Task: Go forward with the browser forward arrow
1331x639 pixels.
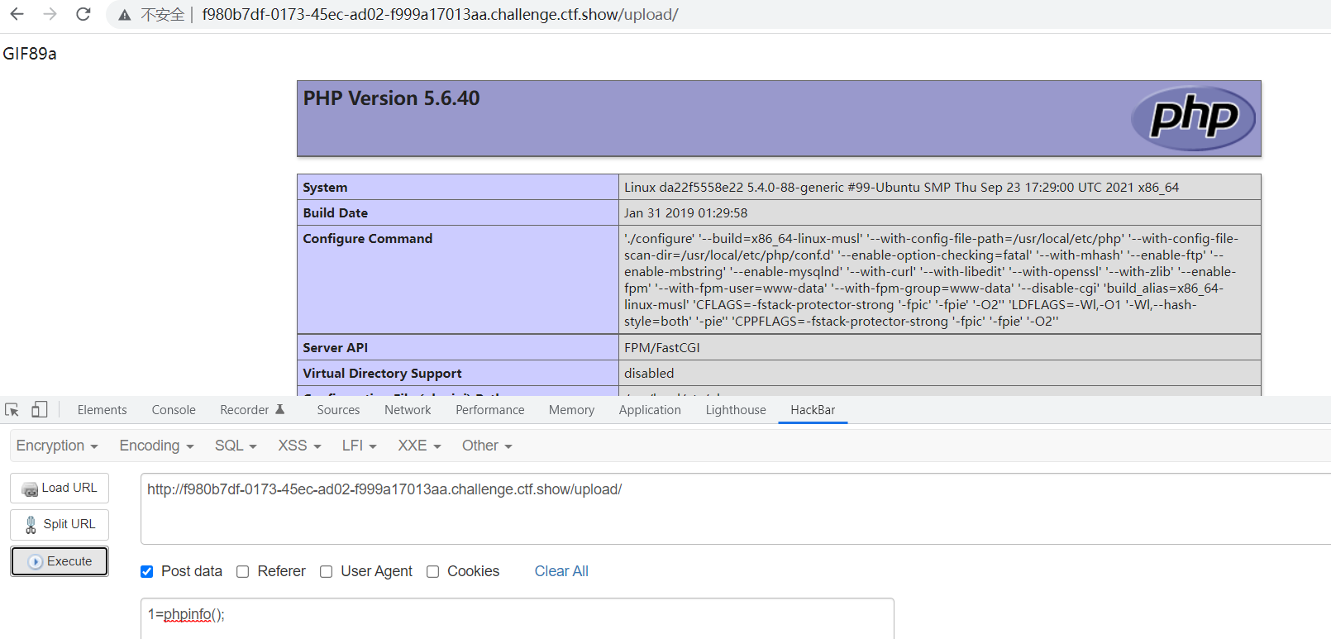Action: 50,14
